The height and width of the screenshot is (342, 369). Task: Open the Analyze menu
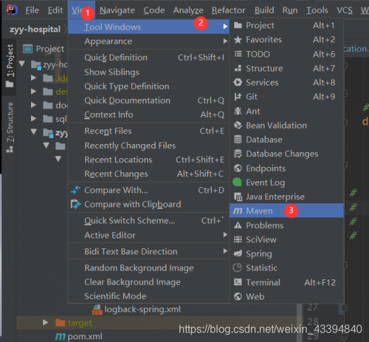188,10
